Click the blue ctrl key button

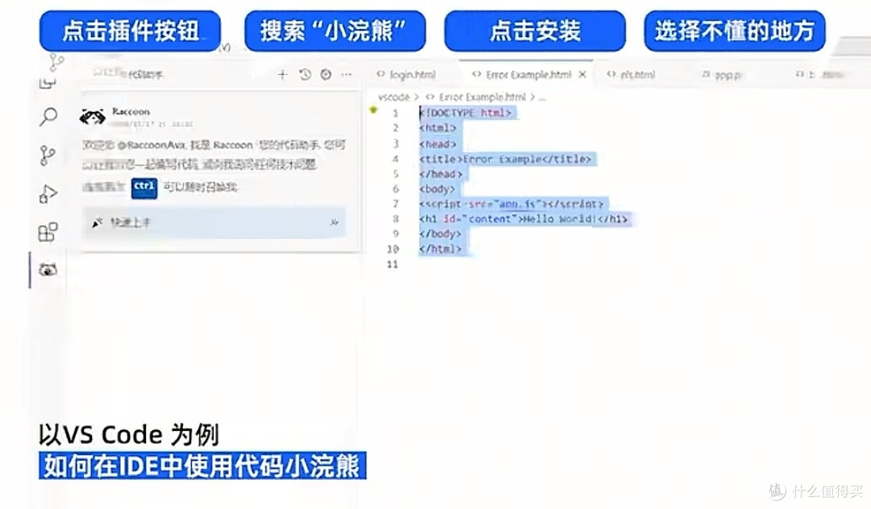coord(144,188)
